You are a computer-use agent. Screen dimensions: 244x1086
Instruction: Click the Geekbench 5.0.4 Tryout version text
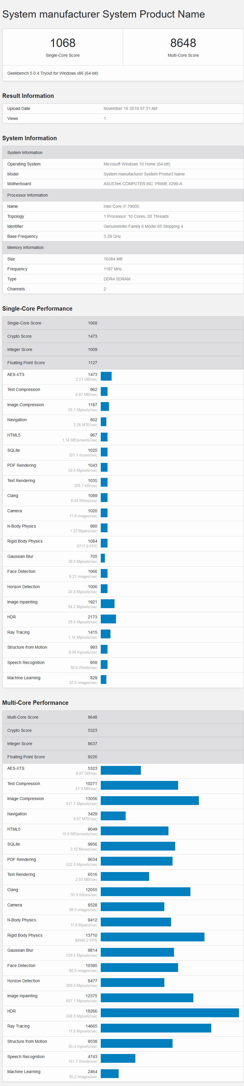point(52,73)
